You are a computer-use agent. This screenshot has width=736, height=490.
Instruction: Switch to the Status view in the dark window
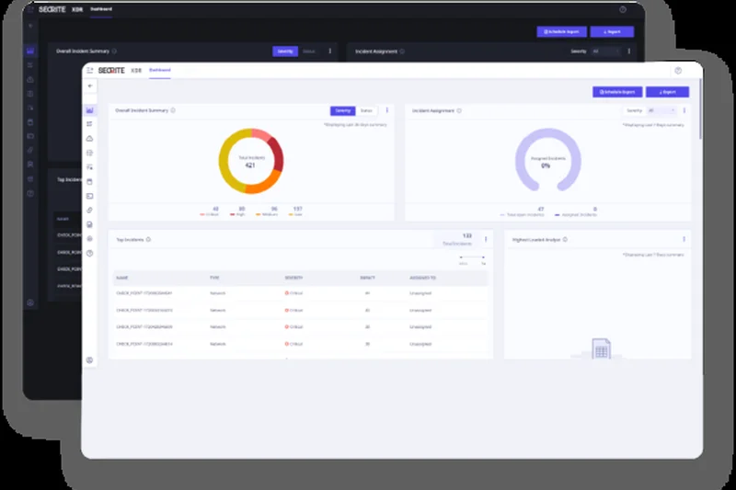tap(309, 51)
